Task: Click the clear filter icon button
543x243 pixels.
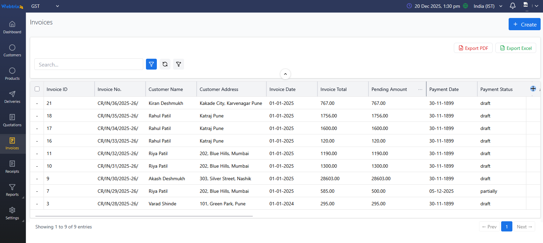Action: (179, 64)
